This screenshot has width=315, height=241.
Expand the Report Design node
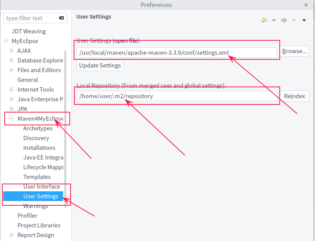click(12, 235)
